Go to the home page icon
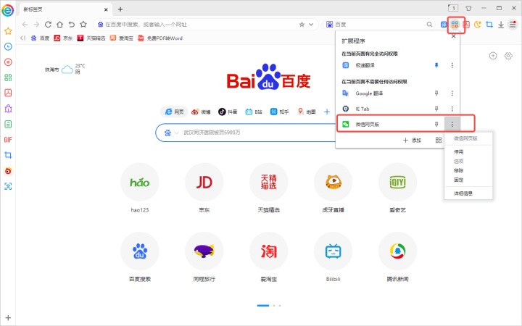This screenshot has width=522, height=326. point(59,25)
